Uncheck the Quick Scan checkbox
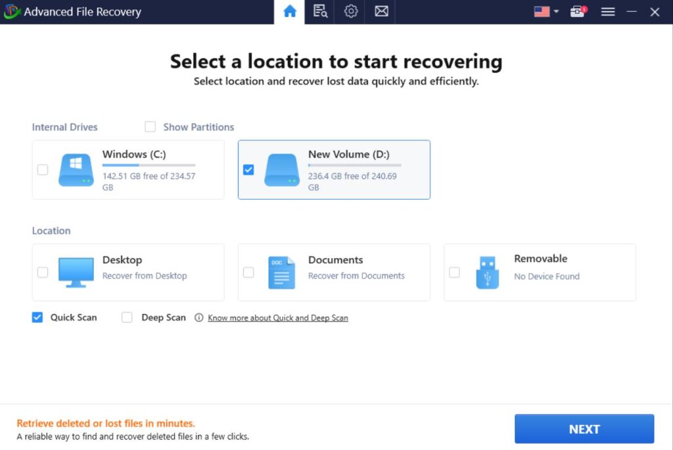 [x=37, y=317]
